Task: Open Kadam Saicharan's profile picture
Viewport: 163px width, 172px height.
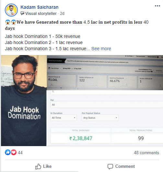Action: coord(11,10)
